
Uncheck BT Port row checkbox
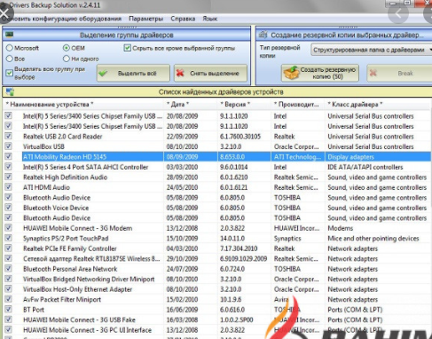pos(8,309)
